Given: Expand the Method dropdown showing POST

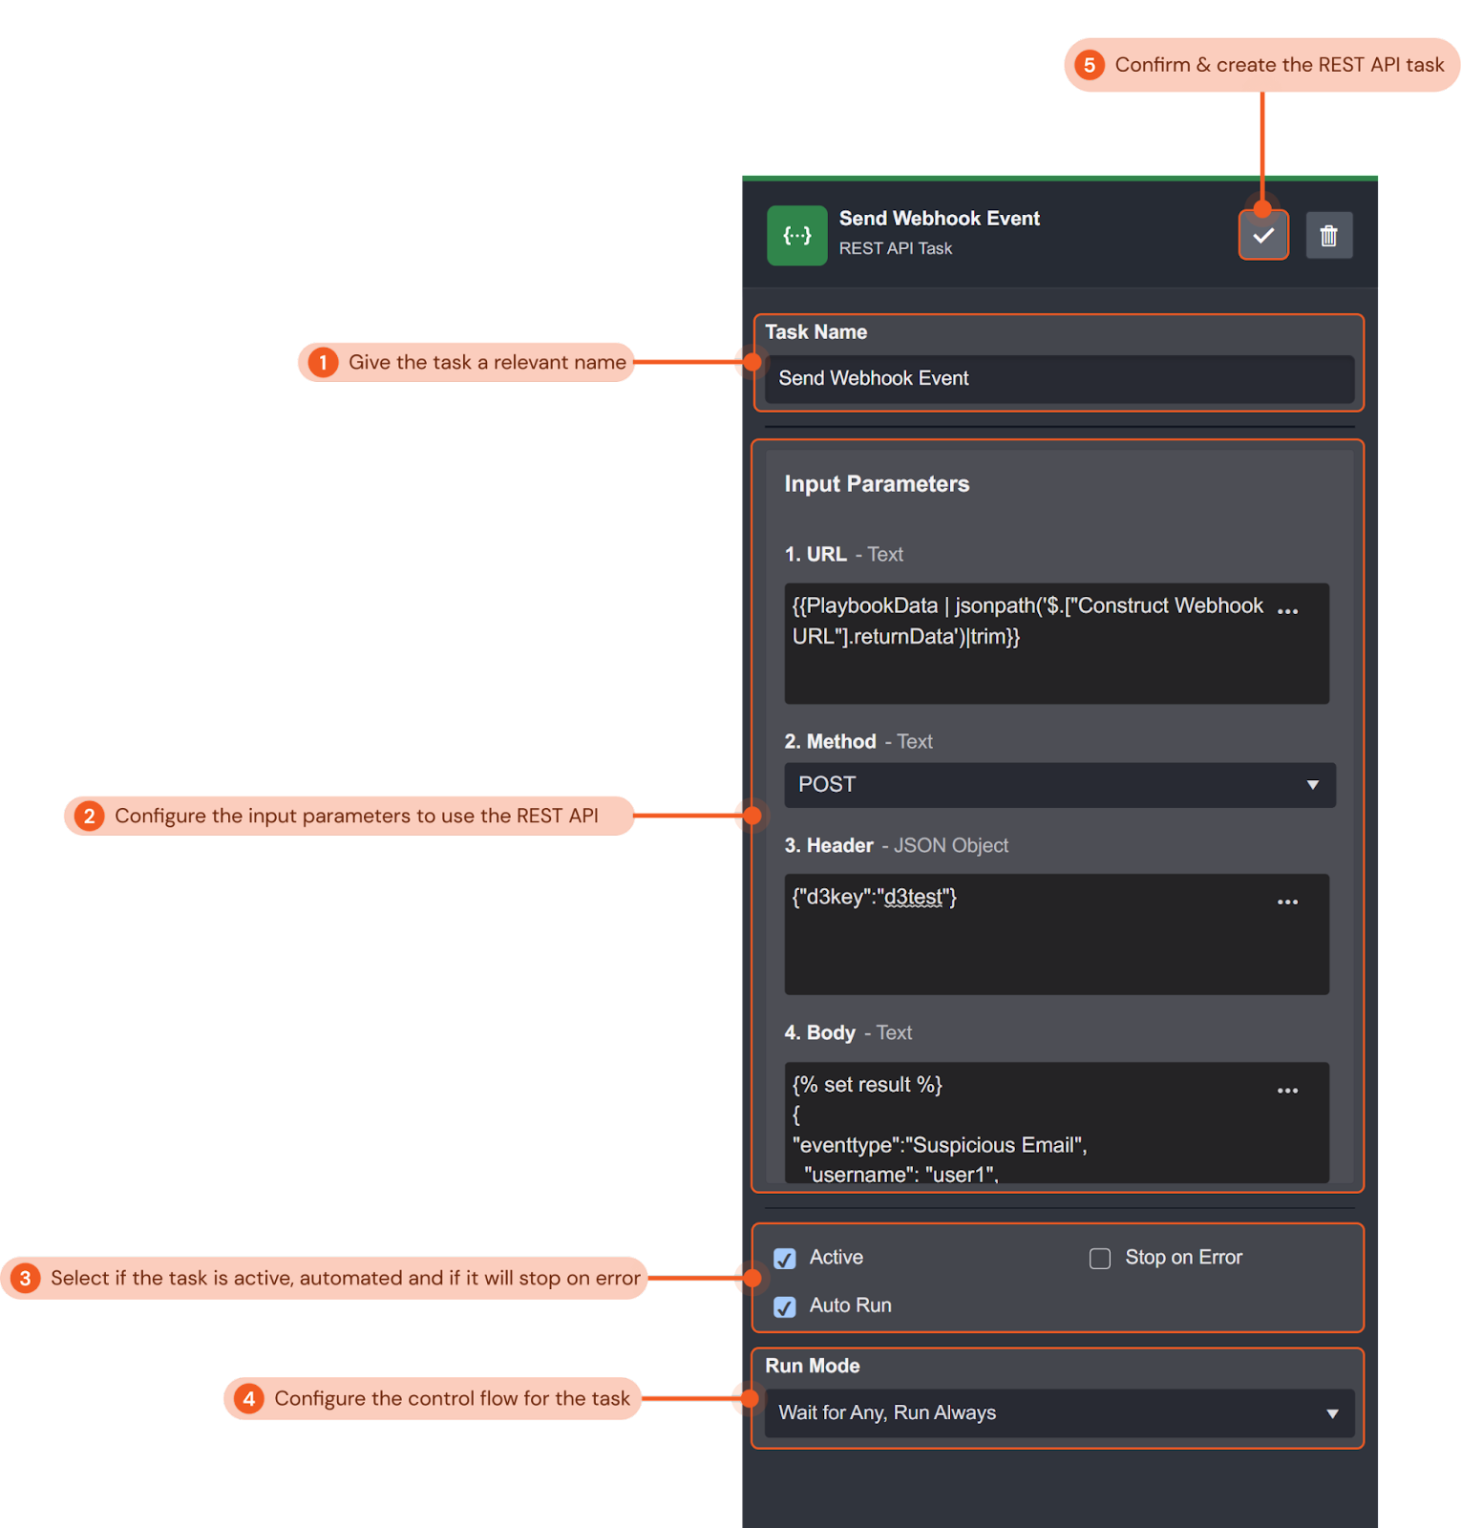Looking at the screenshot, I should (x=1058, y=785).
